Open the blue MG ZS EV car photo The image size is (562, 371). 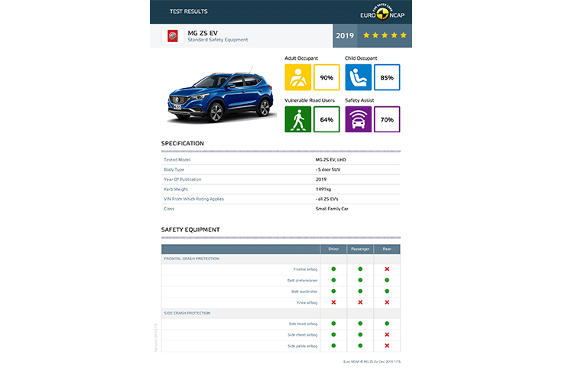click(x=220, y=95)
